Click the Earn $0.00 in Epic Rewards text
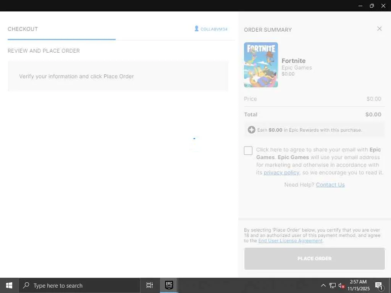Screen dimensions: 391x293 [x=309, y=130]
